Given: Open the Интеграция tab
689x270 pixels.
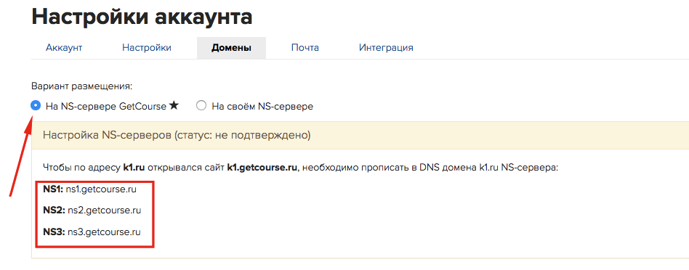Looking at the screenshot, I should 386,47.
